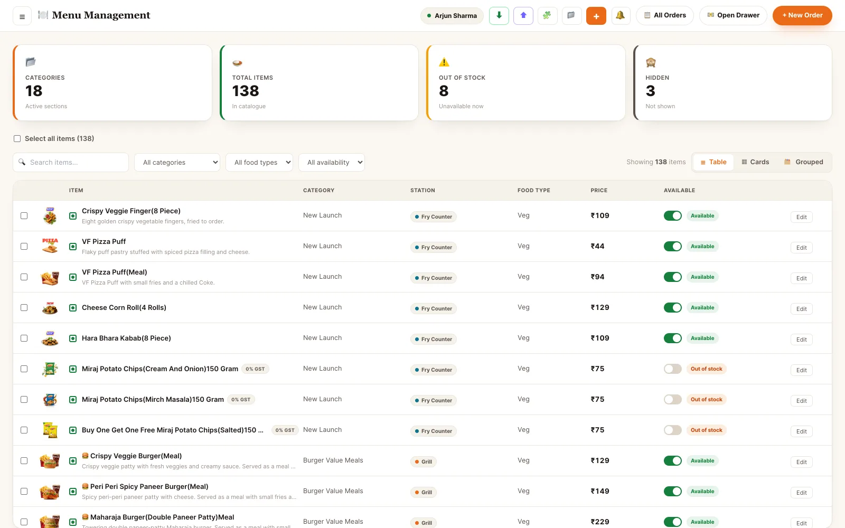Click the green download arrow icon
Image resolution: width=845 pixels, height=528 pixels.
(499, 16)
